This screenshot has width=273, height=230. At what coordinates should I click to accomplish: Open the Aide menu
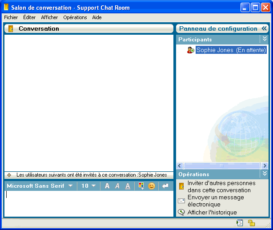click(x=97, y=17)
